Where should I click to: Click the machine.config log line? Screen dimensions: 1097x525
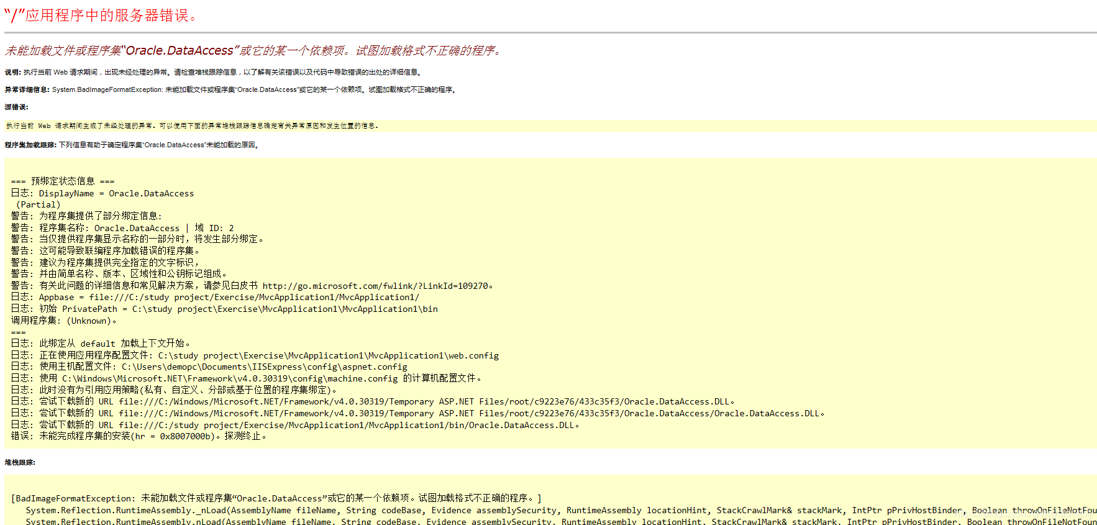pos(247,378)
